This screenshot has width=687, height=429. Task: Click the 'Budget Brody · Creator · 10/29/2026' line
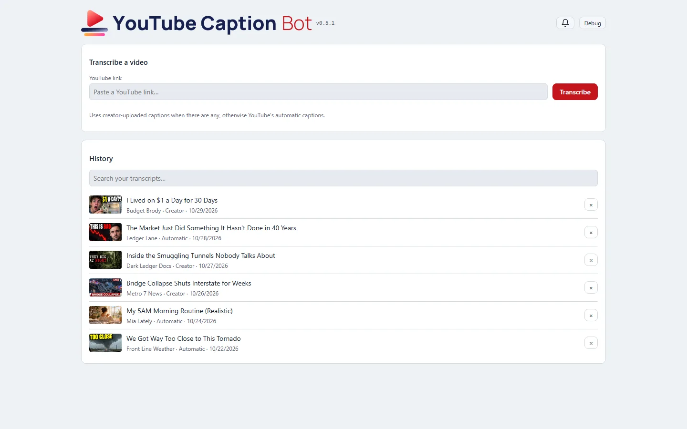coord(172,211)
